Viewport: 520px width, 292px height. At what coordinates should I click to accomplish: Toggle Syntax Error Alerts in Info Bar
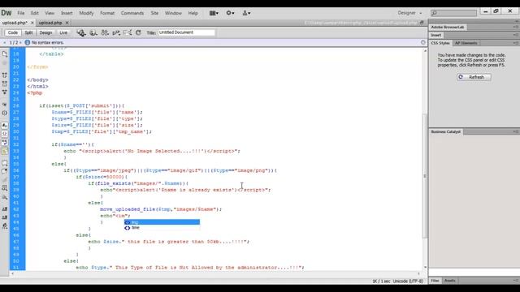pos(5,152)
